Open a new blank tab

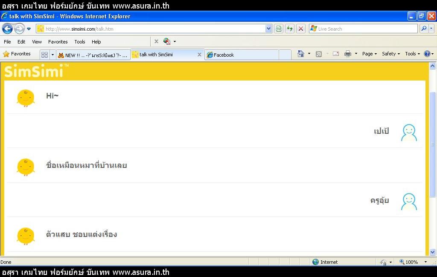click(285, 55)
